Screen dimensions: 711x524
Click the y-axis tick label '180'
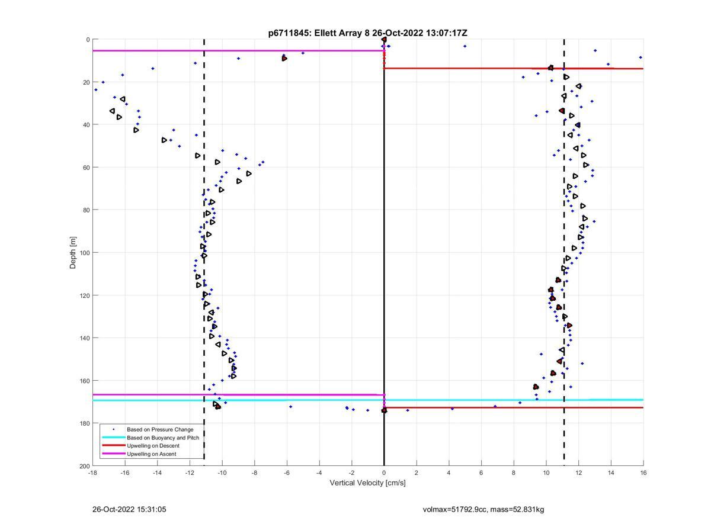click(x=84, y=423)
